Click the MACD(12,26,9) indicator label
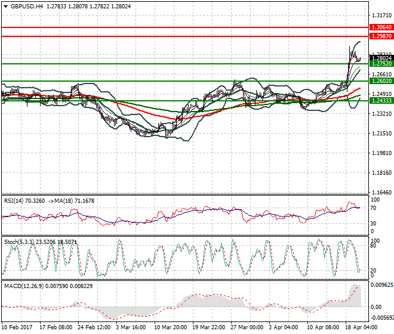Screen dimensions: 394x334 (24, 286)
